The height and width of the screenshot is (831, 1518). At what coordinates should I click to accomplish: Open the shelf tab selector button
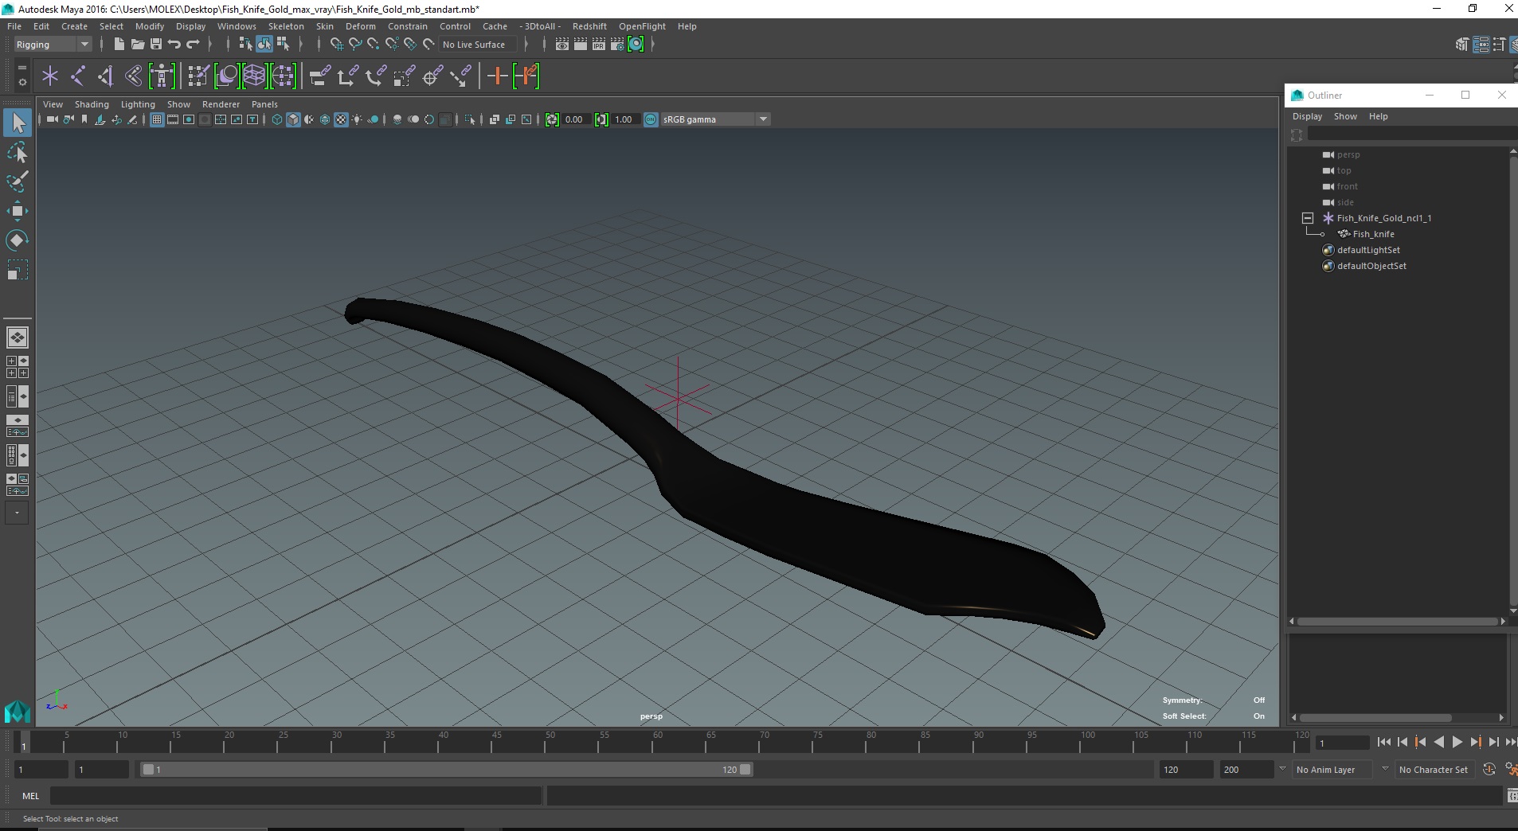pyautogui.click(x=22, y=67)
